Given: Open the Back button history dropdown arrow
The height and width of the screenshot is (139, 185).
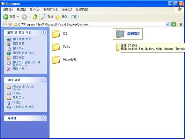Looking at the screenshot, I should click(18, 17).
